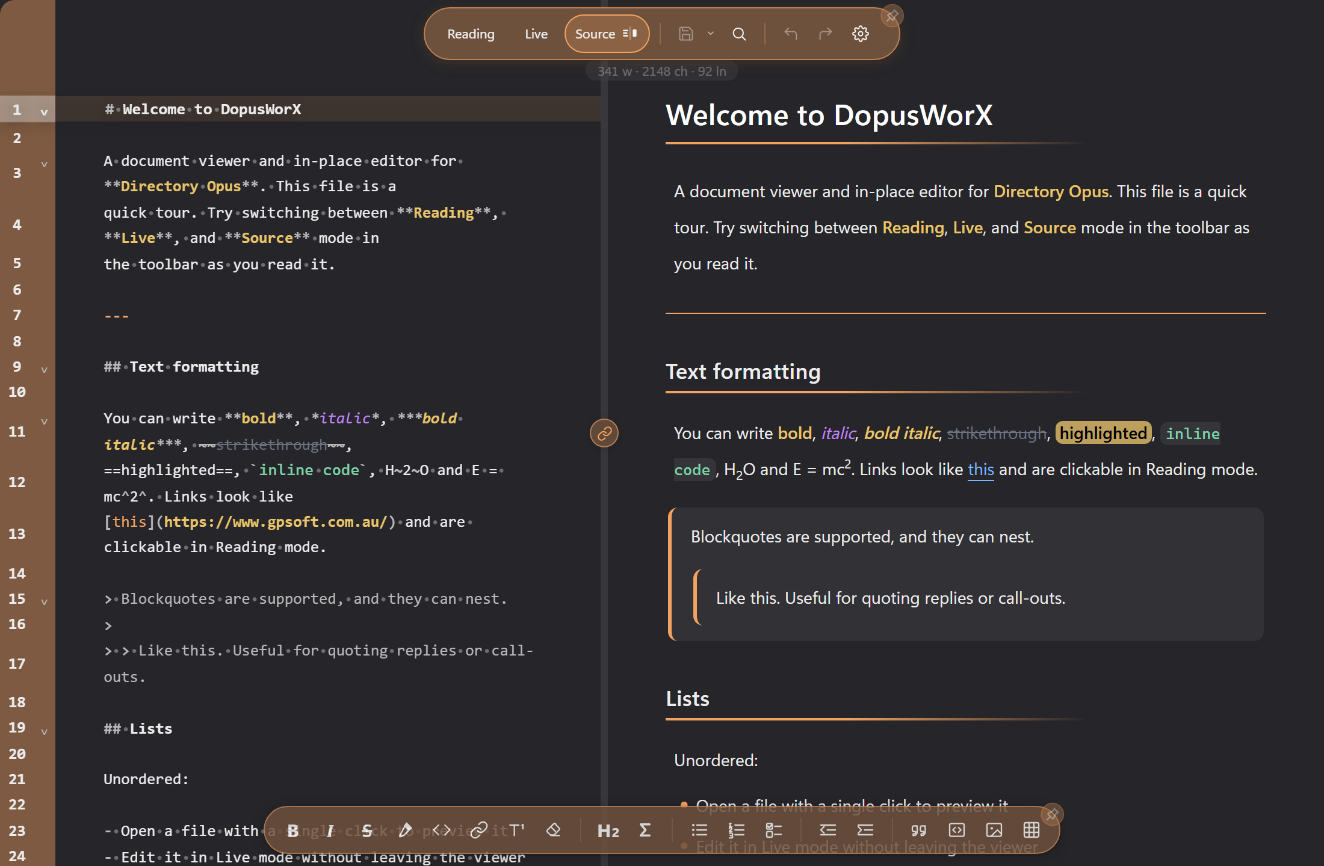Viewport: 1324px width, 866px height.
Task: Insert a code block
Action: tap(957, 831)
